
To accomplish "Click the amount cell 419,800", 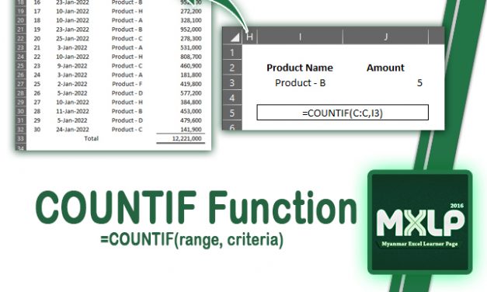I will [191, 84].
